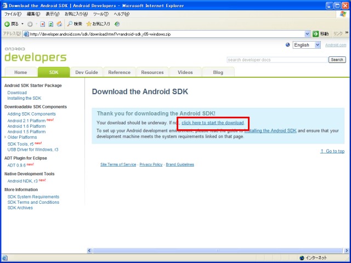Click the Search button next to the docs field
The width and height of the screenshot is (351, 263).
[337, 60]
